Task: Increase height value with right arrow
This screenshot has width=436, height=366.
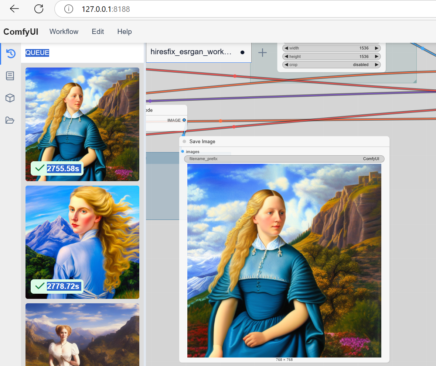Action: click(377, 56)
